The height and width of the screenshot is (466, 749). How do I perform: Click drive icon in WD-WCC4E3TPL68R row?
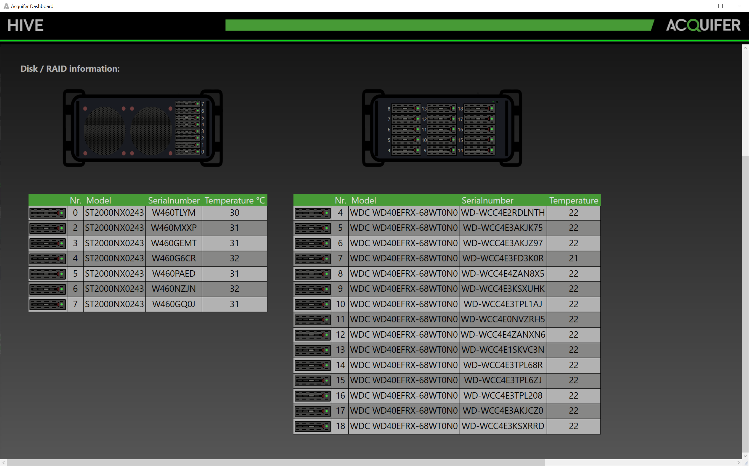pyautogui.click(x=313, y=365)
